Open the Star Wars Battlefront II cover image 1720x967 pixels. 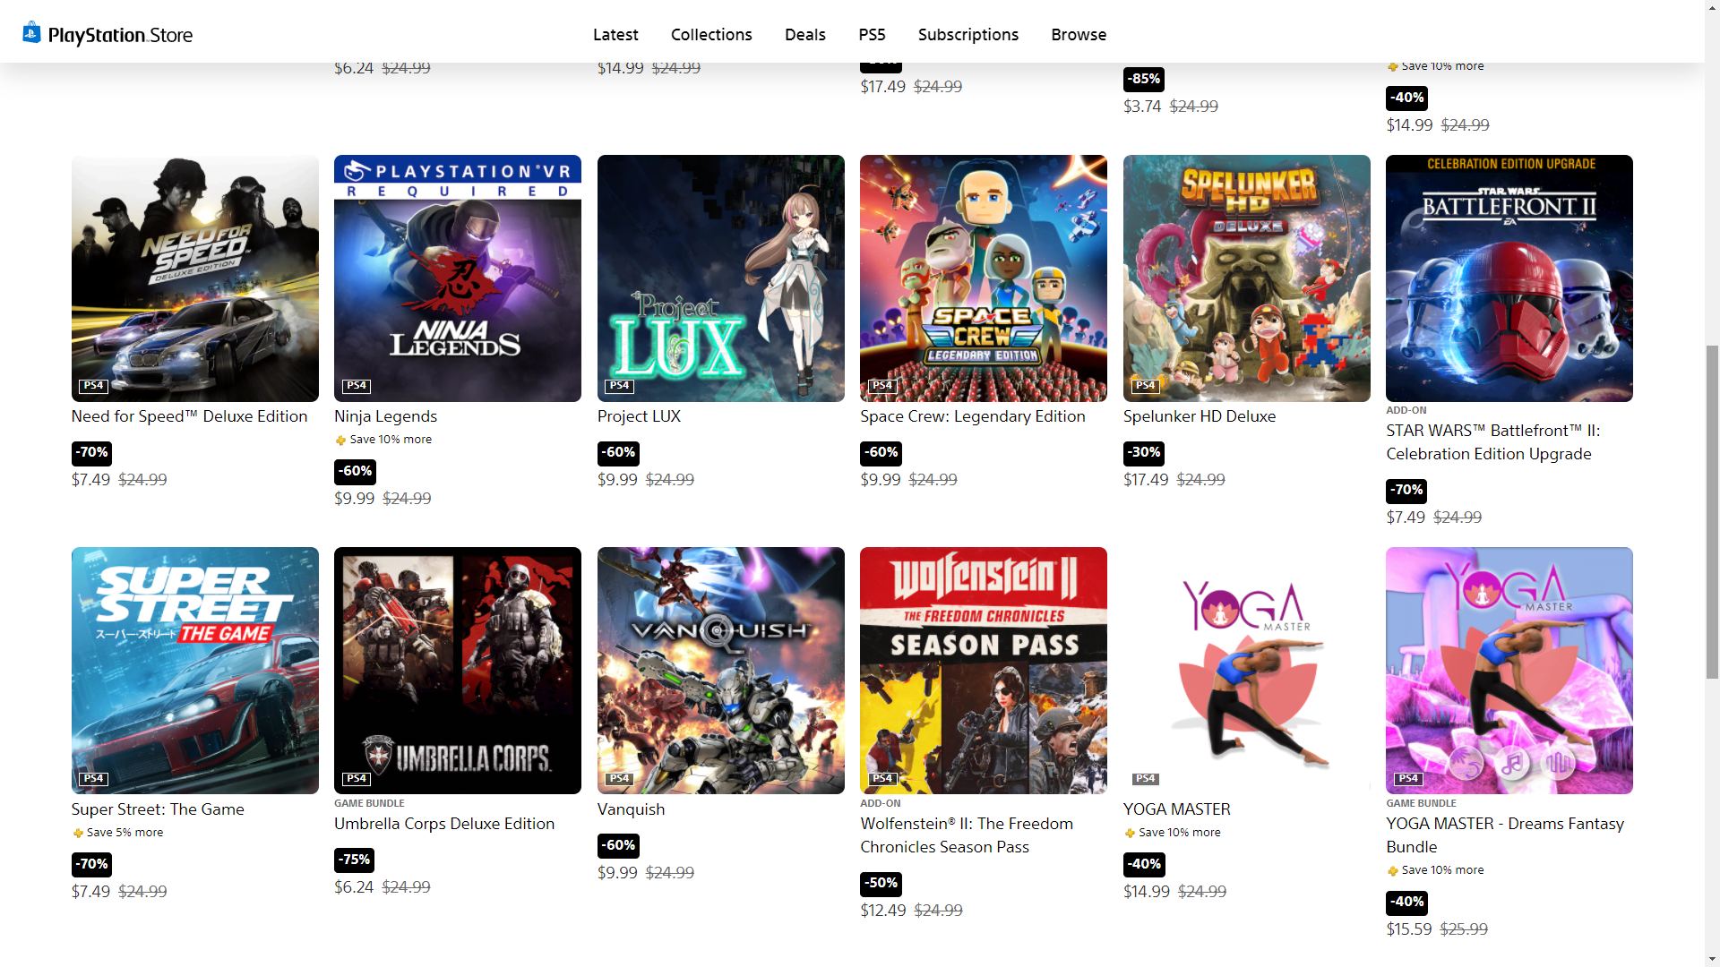coord(1509,278)
